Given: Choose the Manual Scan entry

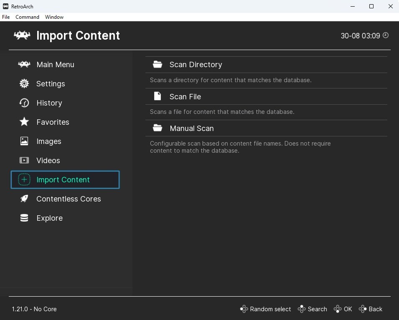Looking at the screenshot, I should (x=266, y=129).
